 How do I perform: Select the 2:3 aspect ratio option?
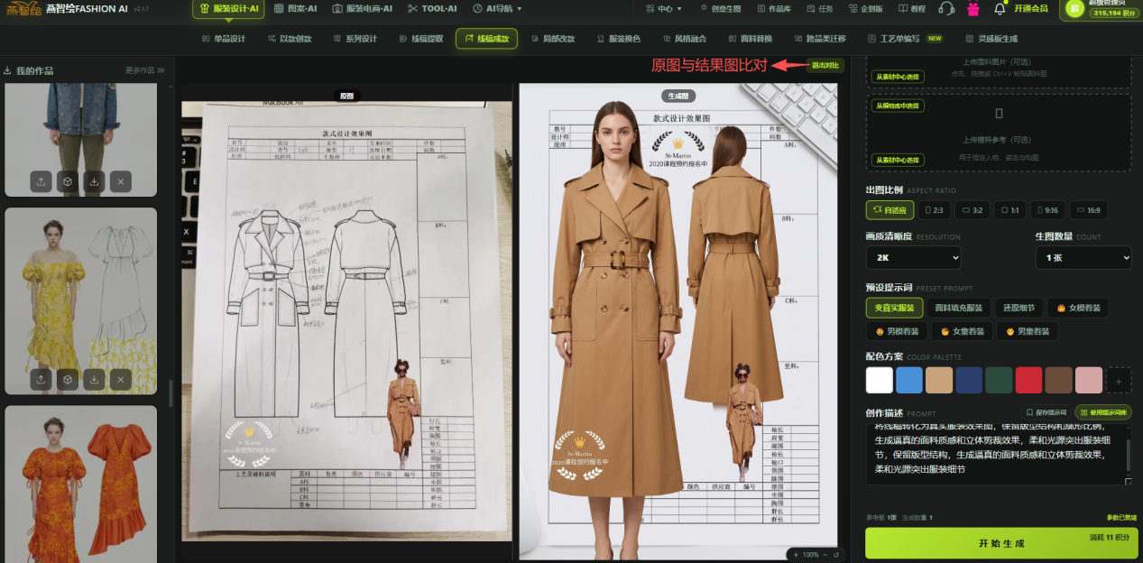(x=935, y=210)
